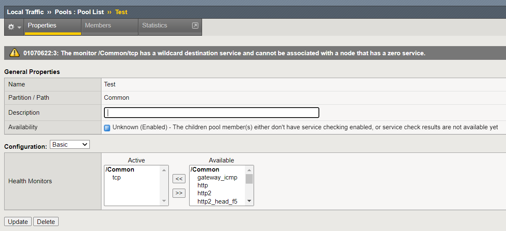This screenshot has height=231, width=506.
Task: Open the Statistics tab
Action: pos(155,25)
